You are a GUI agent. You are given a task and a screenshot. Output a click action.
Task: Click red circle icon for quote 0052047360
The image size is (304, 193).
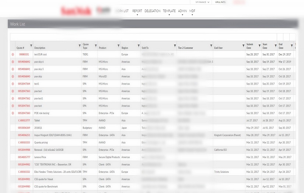pyautogui.click(x=13, y=113)
